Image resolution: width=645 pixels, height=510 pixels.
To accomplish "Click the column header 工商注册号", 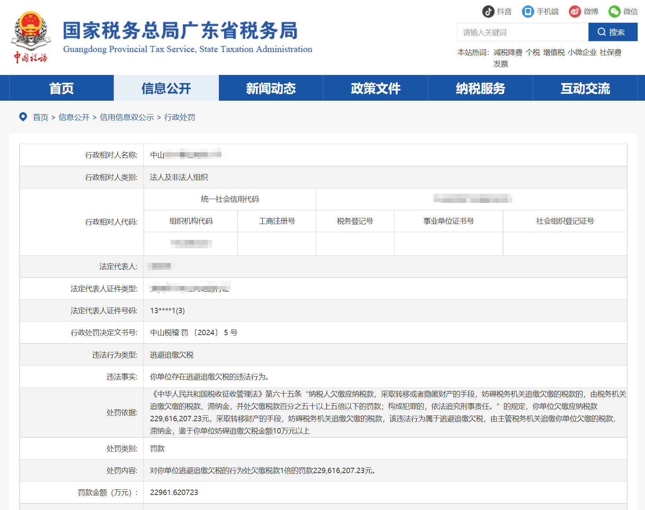I will pos(277,221).
